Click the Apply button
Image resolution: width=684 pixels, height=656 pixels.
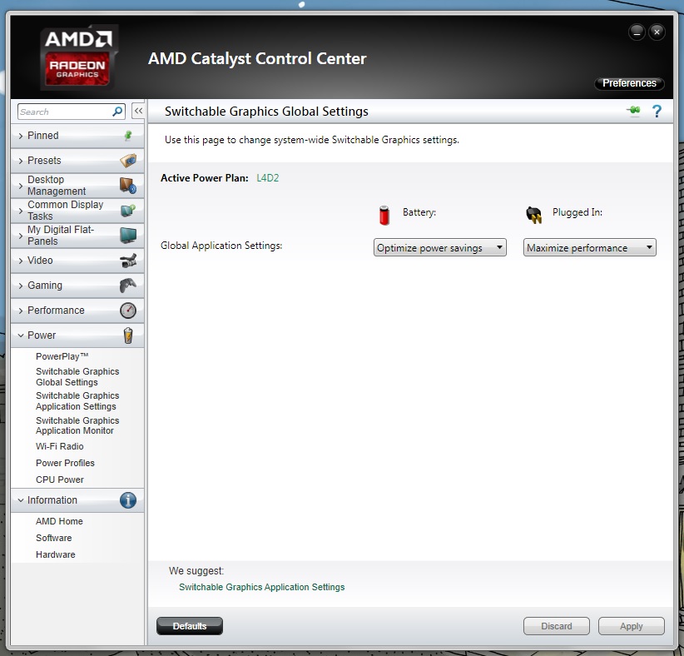[x=632, y=626]
